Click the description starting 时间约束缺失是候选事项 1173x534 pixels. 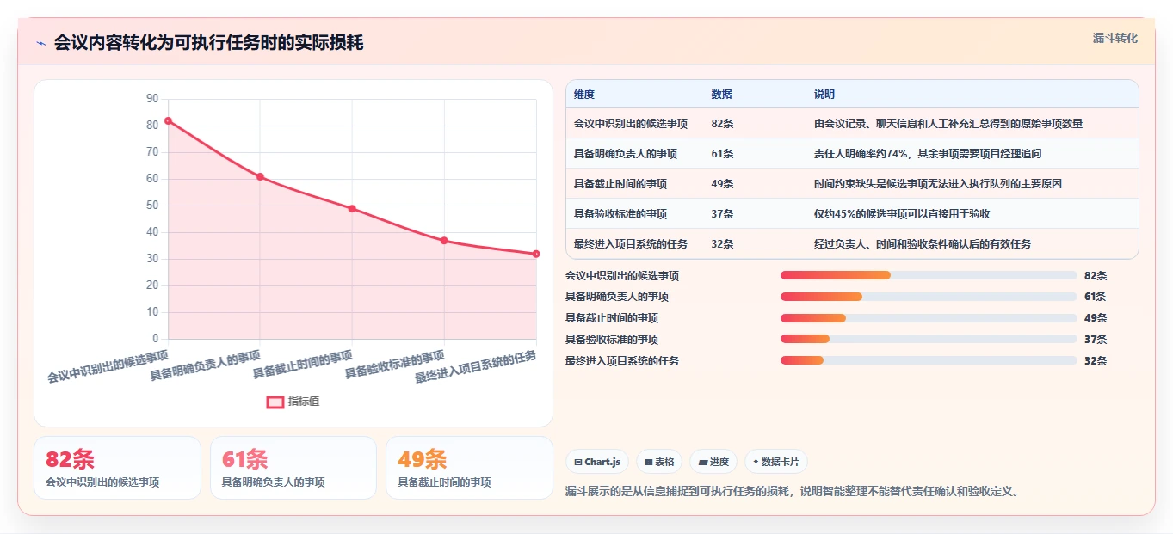pyautogui.click(x=938, y=184)
